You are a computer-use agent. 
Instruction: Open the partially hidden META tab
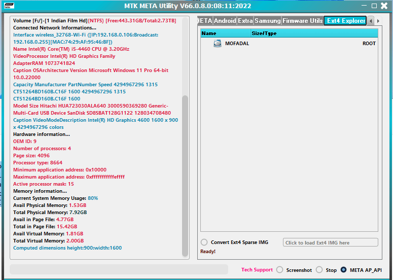pyautogui.click(x=205, y=21)
